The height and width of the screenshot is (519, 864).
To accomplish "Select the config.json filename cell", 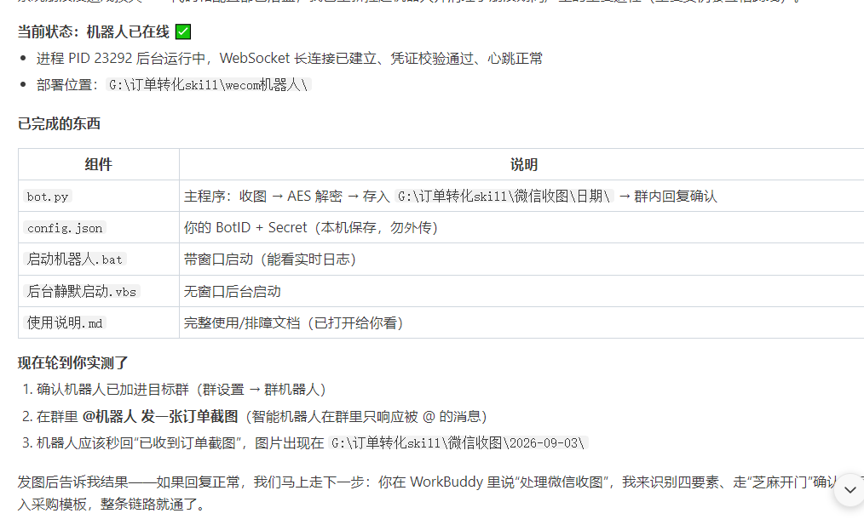I will coord(99,227).
